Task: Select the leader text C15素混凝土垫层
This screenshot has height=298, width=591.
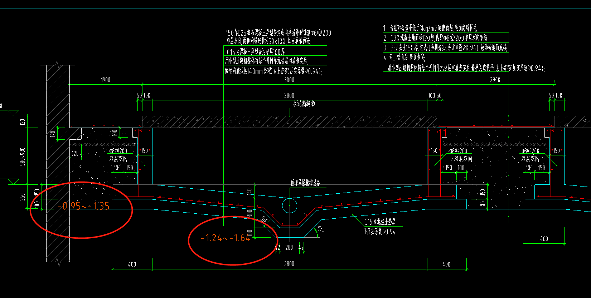Action: point(380,222)
